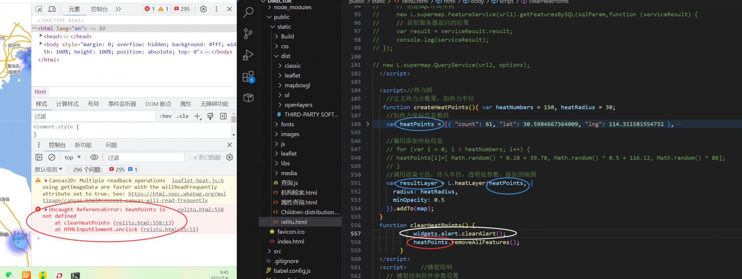Open the orange app icon in the taskbar
Screen dimensions: 742x279
[x=26, y=275]
